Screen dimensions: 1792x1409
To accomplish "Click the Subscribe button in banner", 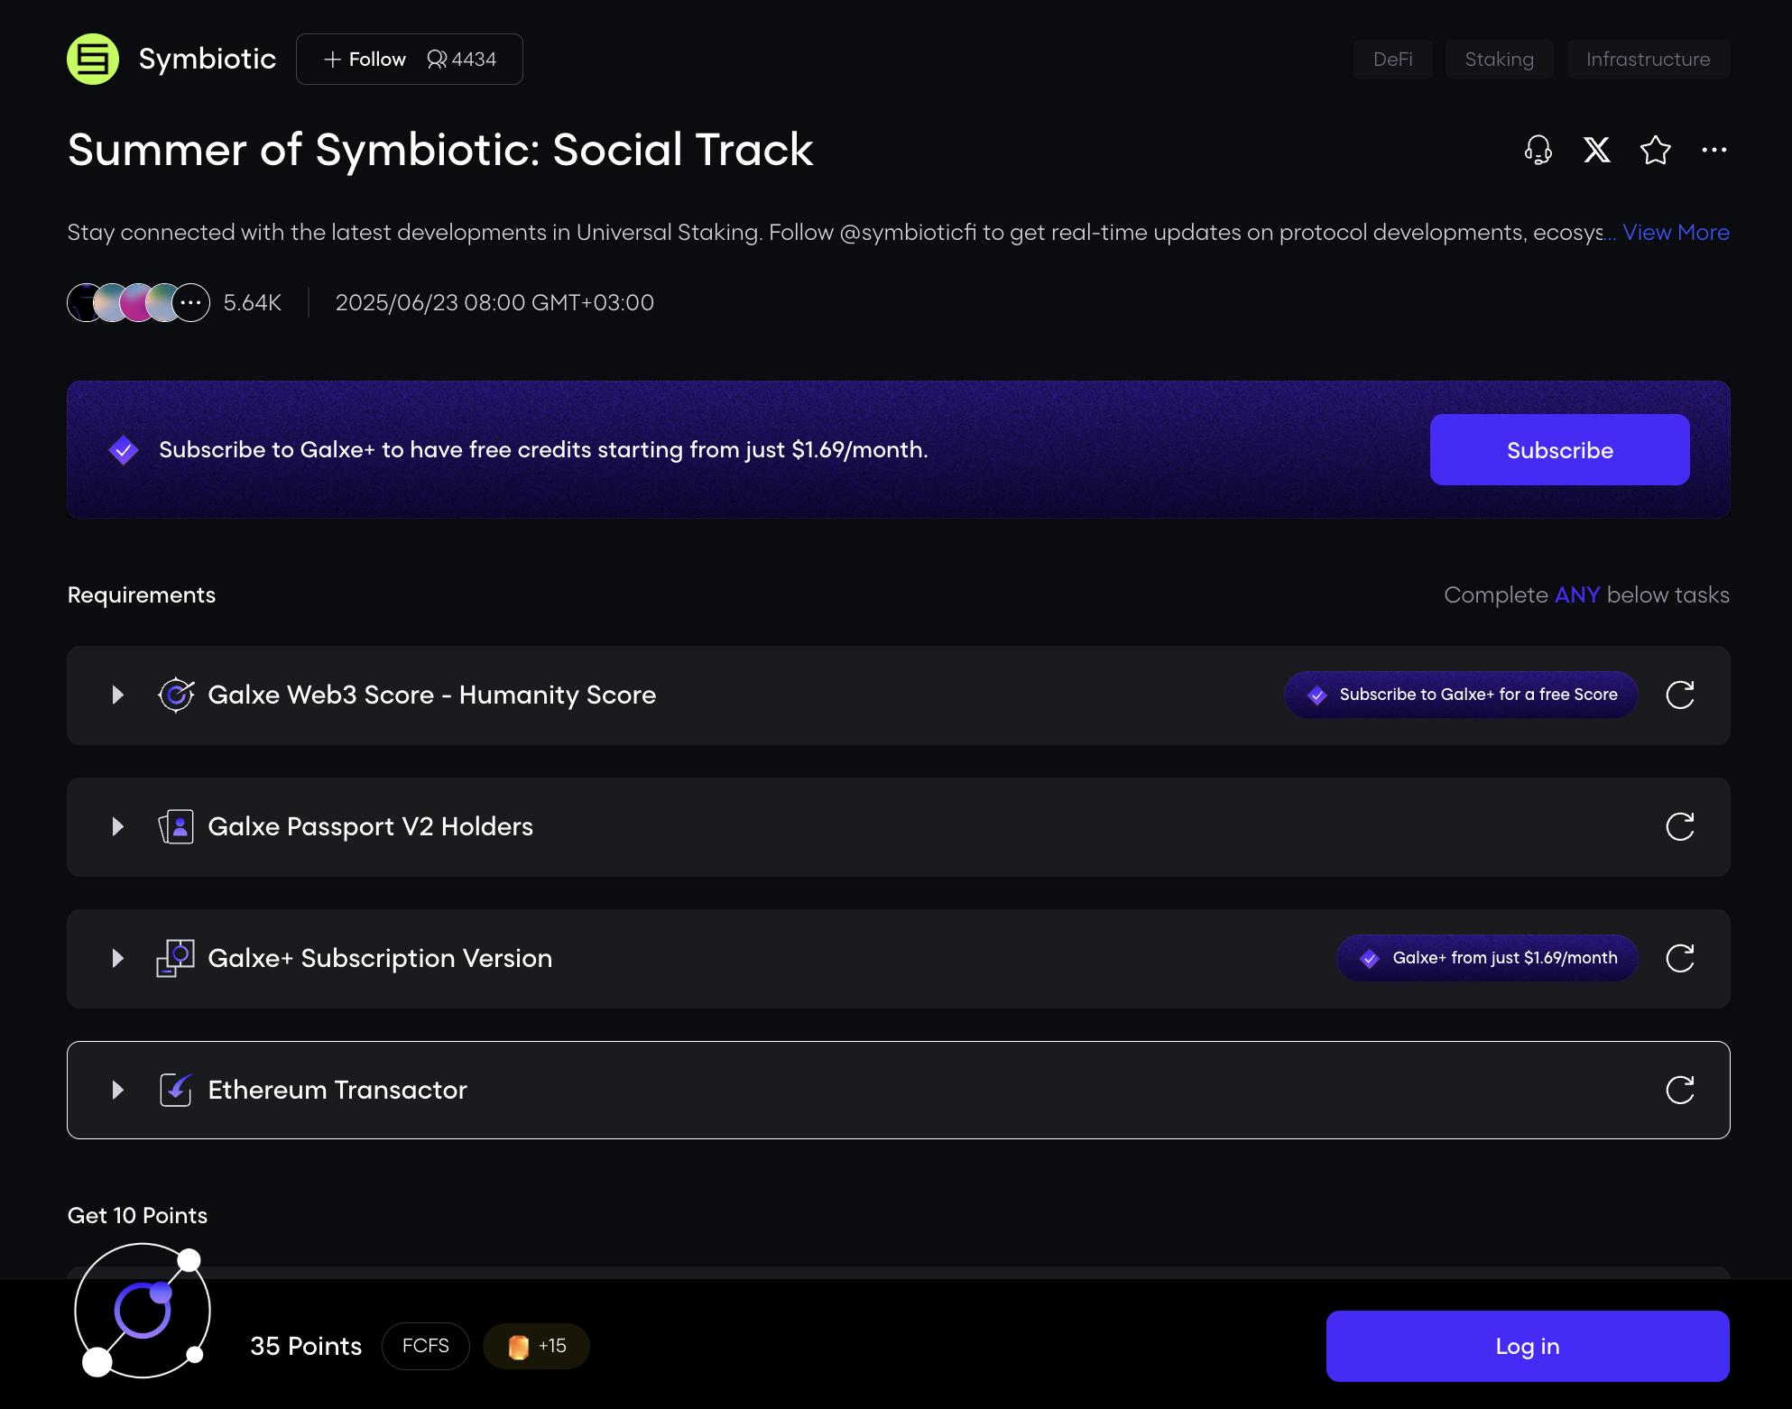I will tap(1559, 450).
